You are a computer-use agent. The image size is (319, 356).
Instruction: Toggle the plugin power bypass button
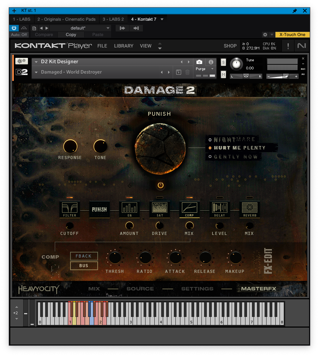(x=14, y=28)
